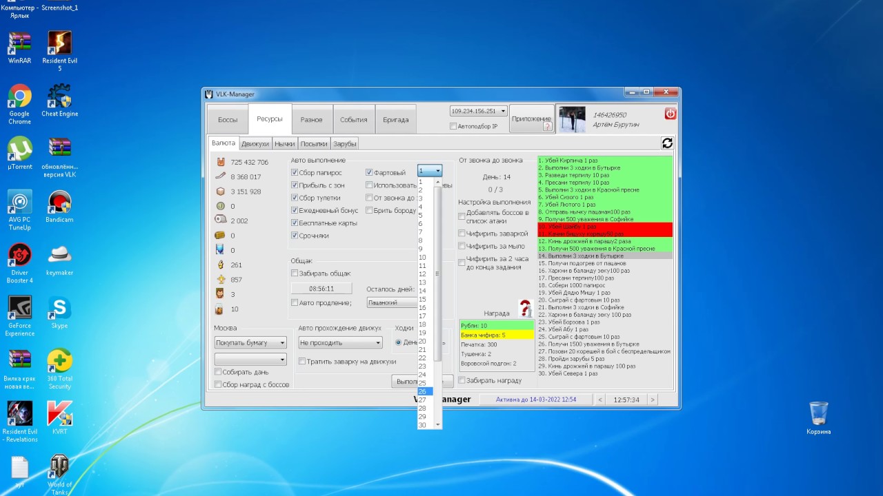
Task: Toggle the Фартовый checkbox
Action: pos(369,173)
